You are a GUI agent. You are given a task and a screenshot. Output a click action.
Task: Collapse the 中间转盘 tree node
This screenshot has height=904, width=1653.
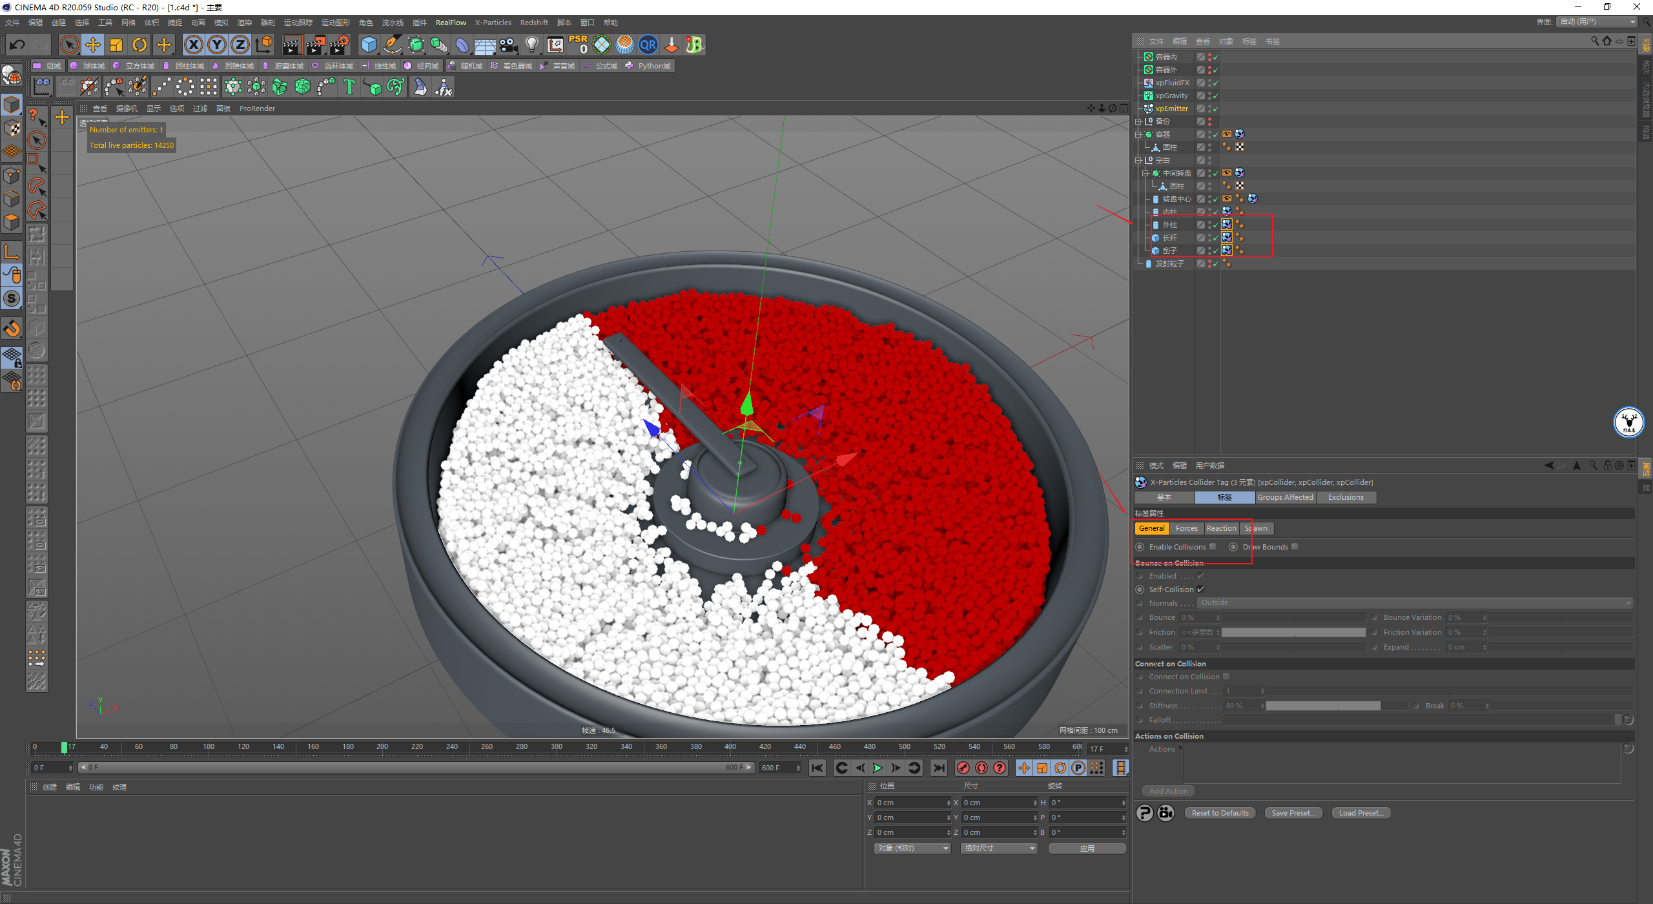(1145, 173)
